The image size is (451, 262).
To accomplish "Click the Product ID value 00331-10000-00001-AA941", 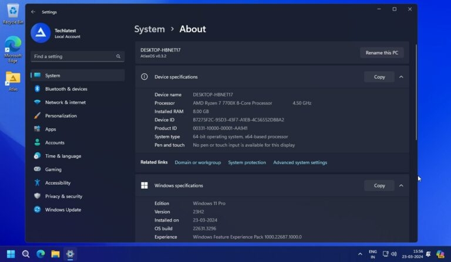I will coord(220,128).
